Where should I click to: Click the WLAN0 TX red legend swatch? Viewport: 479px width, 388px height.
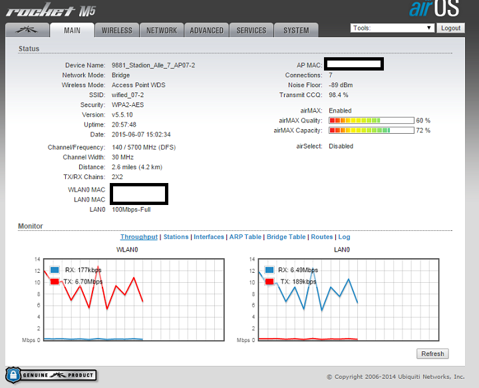(x=55, y=282)
